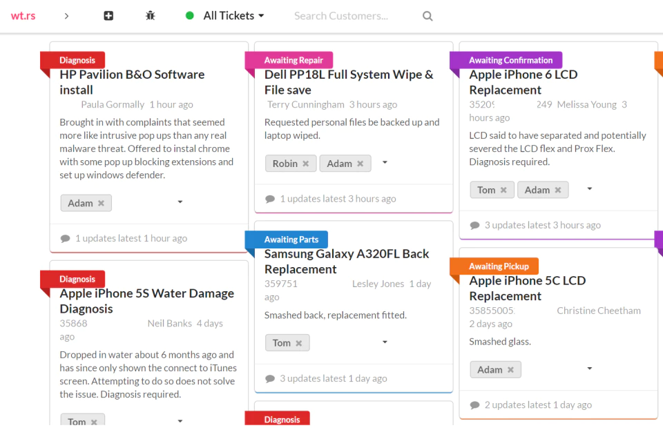This screenshot has width=663, height=430.
Task: Open HP Pavilion B&O Software install ticket
Action: [132, 82]
